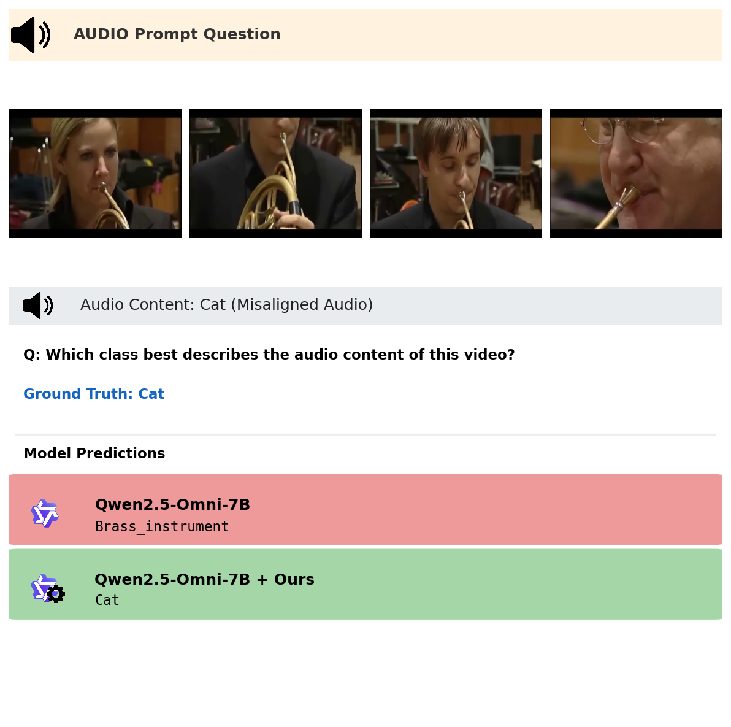Viewport: 731px width, 727px height.
Task: Click the purple Qwen star in the Ours row
Action: [42, 586]
